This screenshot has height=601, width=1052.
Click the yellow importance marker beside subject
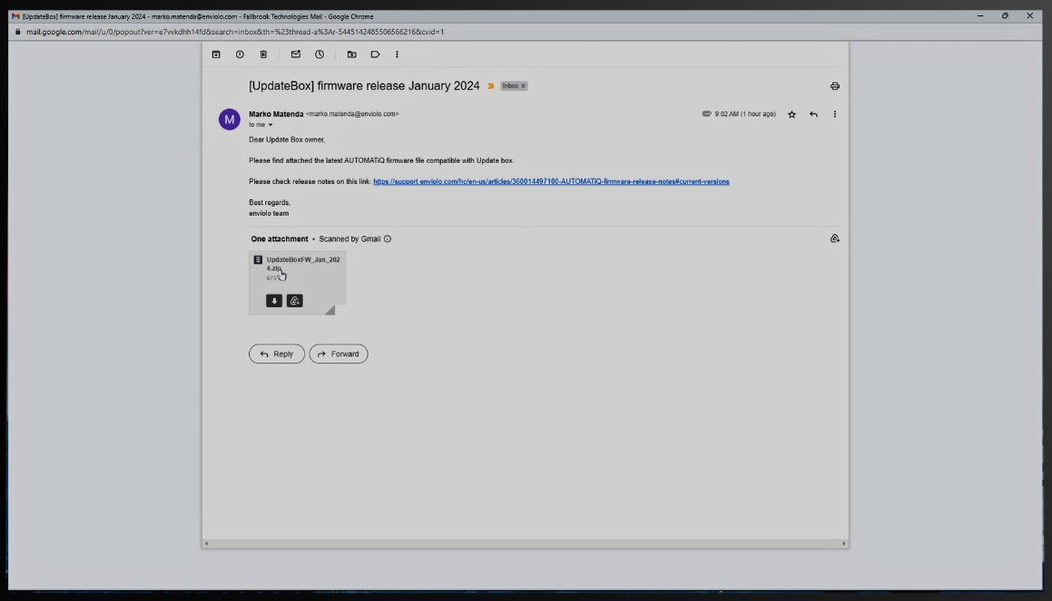click(x=491, y=86)
